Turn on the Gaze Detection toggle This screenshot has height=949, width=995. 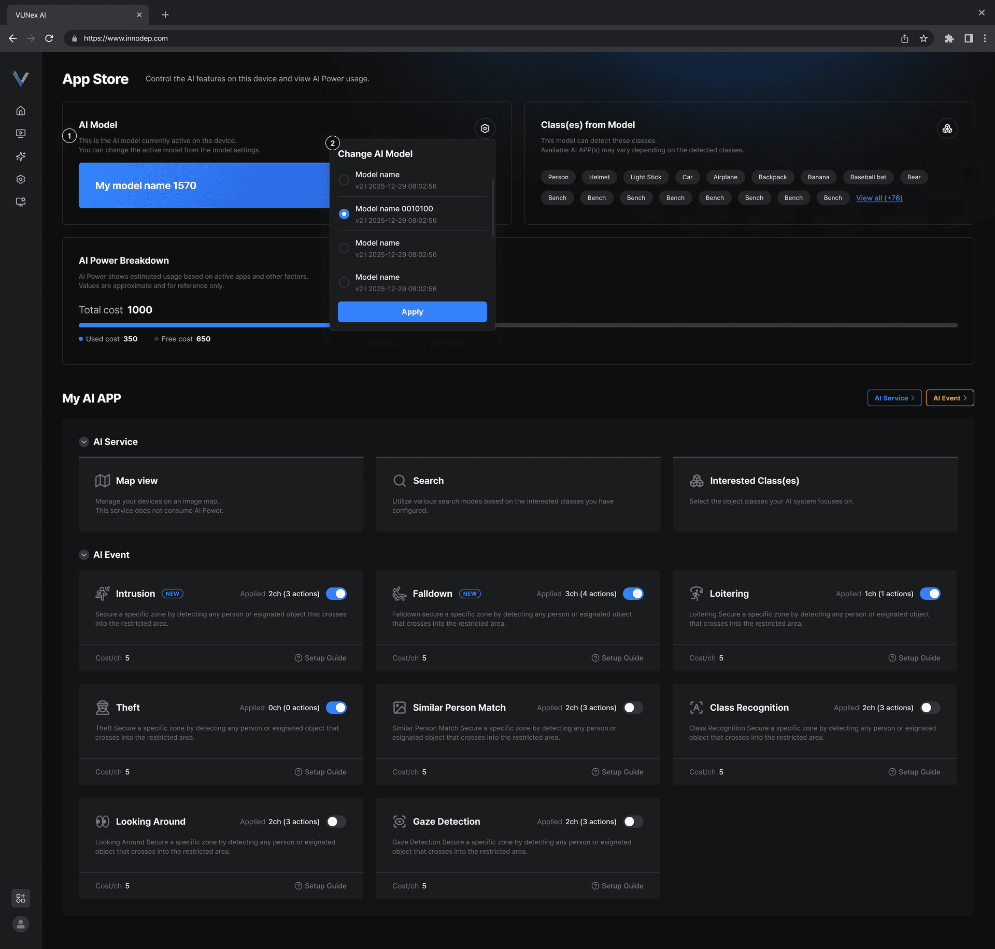click(633, 822)
